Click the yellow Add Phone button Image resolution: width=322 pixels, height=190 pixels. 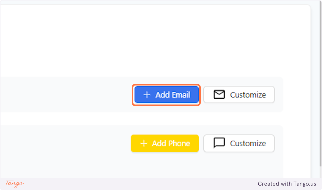(x=165, y=143)
